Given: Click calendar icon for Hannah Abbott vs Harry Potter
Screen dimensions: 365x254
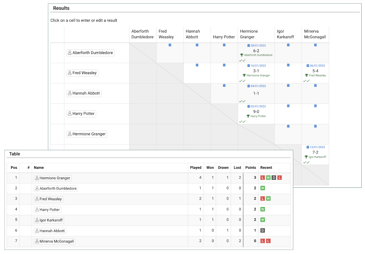Looking at the screenshot, I should 224,86.
